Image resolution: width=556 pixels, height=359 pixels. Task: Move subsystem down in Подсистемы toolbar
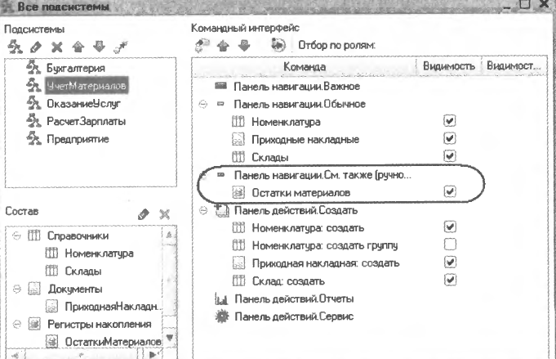pyautogui.click(x=100, y=46)
